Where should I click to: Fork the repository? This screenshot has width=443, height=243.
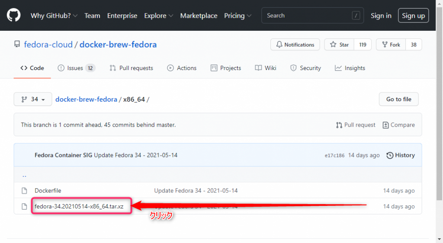pyautogui.click(x=391, y=45)
